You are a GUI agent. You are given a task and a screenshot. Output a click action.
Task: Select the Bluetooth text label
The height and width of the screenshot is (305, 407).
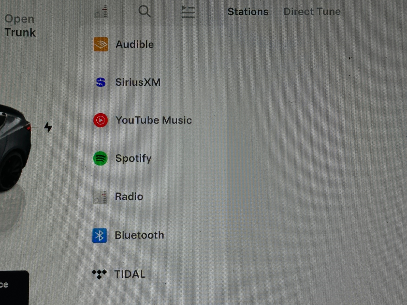pos(139,235)
